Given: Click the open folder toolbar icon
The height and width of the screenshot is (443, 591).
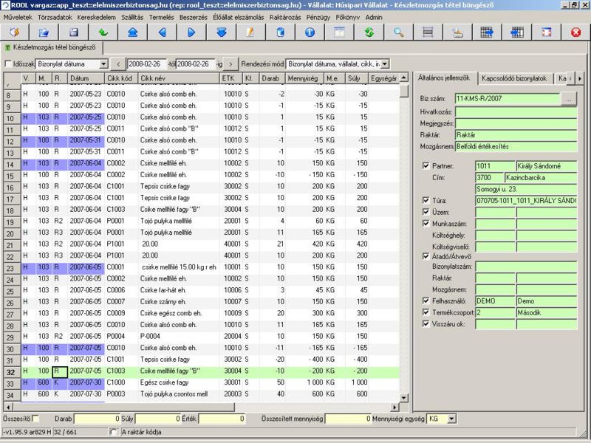Looking at the screenshot, I should tap(44, 32).
